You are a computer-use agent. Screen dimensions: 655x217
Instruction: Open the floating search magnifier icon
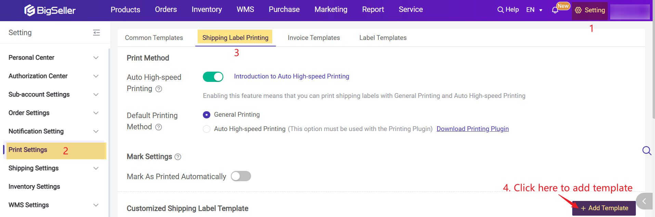point(647,150)
